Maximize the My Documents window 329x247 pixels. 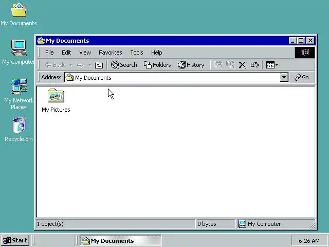pos(301,41)
